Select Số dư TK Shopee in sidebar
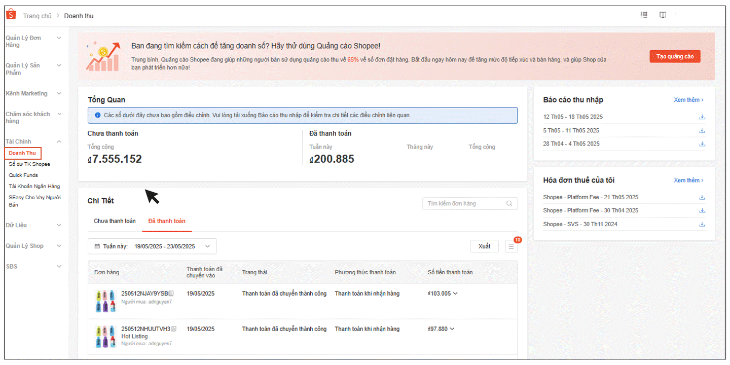This screenshot has height=365, width=730. [x=29, y=164]
